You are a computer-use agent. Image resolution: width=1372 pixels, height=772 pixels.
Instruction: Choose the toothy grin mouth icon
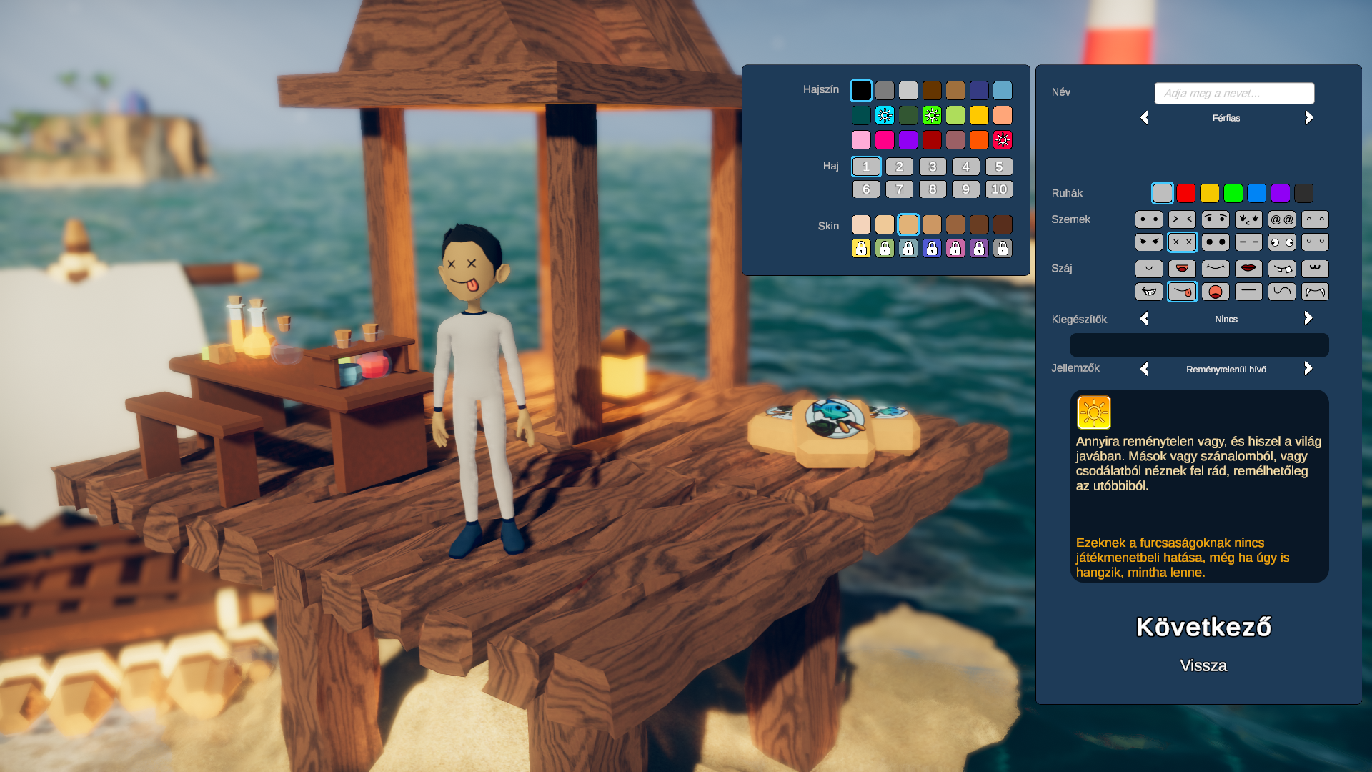1148,292
